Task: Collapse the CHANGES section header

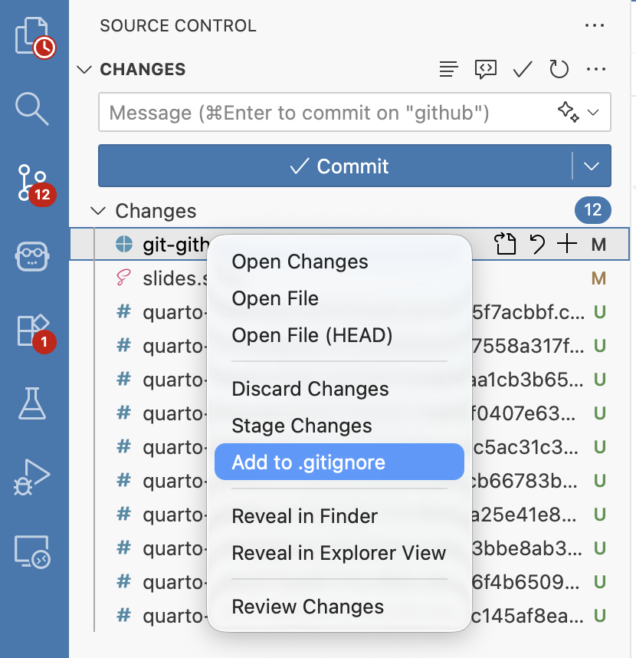Action: [x=84, y=70]
